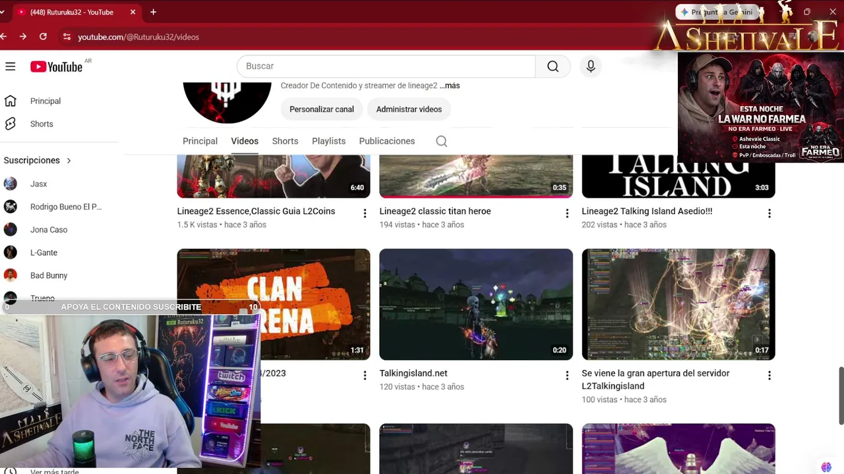View site information icon in the address bar
The height and width of the screenshot is (474, 844).
click(67, 37)
